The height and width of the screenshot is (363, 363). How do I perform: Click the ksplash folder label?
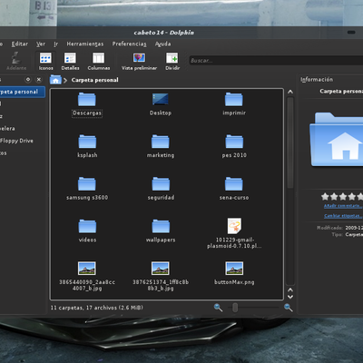coord(87,155)
